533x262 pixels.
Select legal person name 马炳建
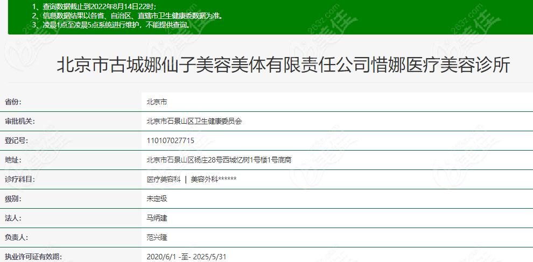click(157, 218)
